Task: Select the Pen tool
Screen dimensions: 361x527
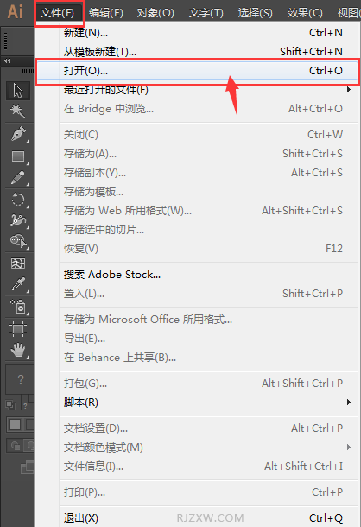Action: tap(18, 134)
